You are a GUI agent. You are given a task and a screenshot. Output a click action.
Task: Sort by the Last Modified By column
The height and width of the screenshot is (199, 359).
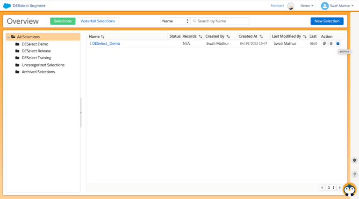pos(304,36)
